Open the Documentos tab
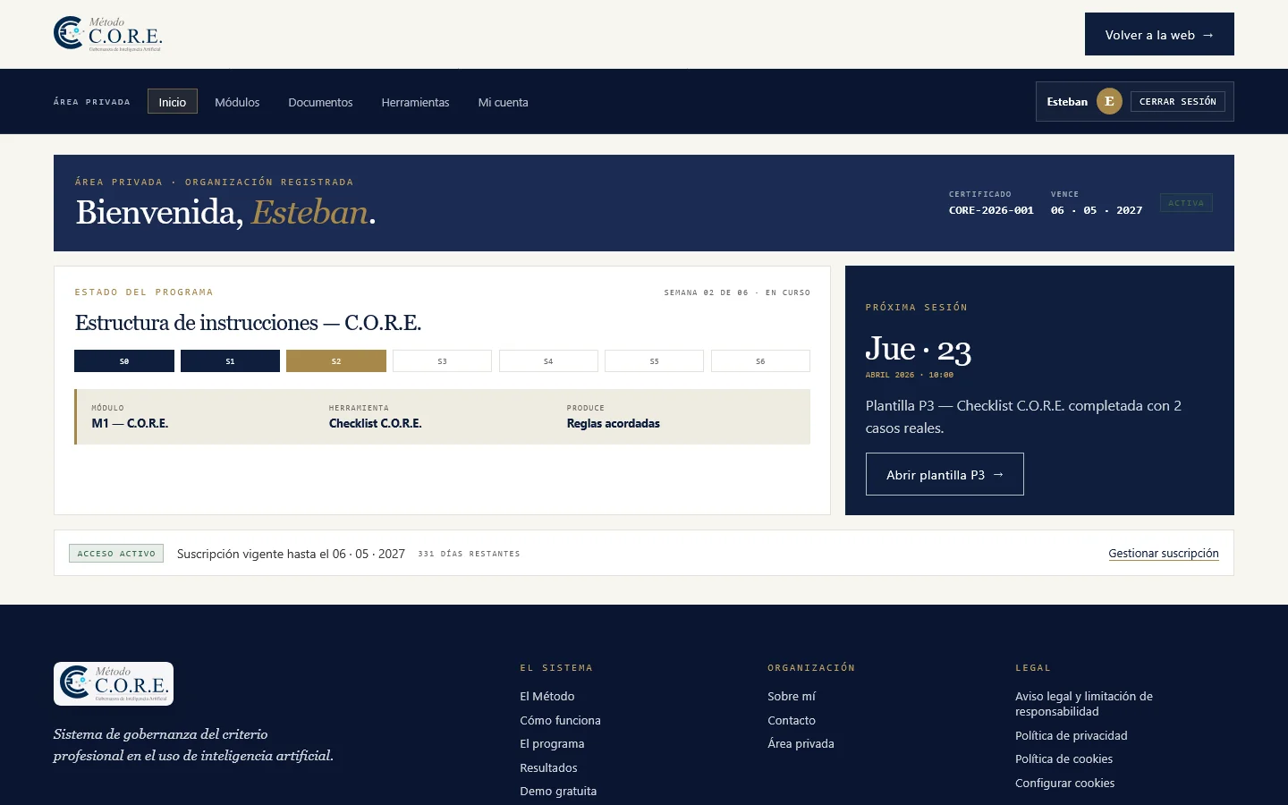Image resolution: width=1288 pixels, height=805 pixels. coord(320,102)
